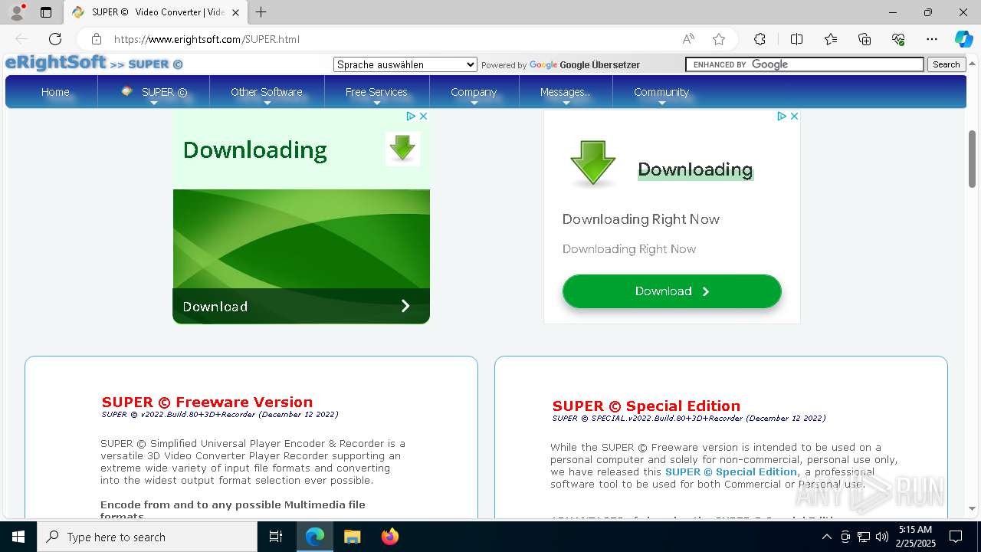
Task: Open Browser essentials heart icon
Action: (898, 39)
